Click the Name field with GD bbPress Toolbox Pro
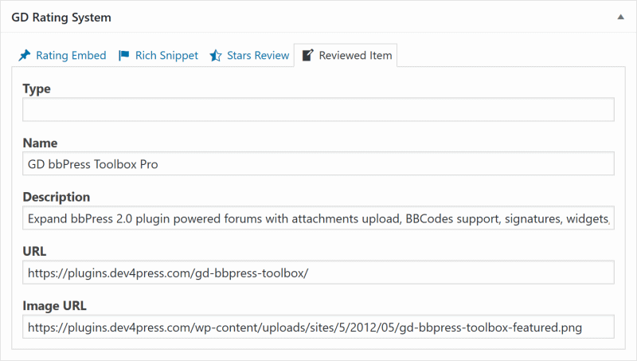This screenshot has height=361, width=637. pos(318,164)
